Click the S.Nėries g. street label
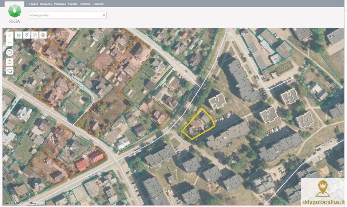Viewport: 347px width, 207px height. pos(135,153)
